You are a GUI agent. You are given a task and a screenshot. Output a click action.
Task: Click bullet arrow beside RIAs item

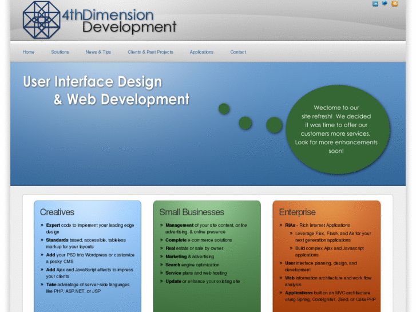281,225
